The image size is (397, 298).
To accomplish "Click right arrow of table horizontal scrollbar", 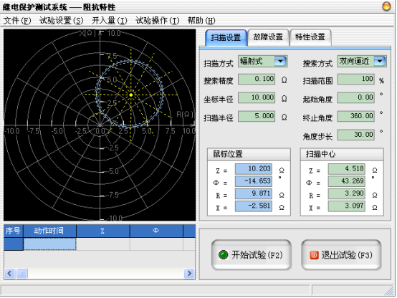I will 189,273.
